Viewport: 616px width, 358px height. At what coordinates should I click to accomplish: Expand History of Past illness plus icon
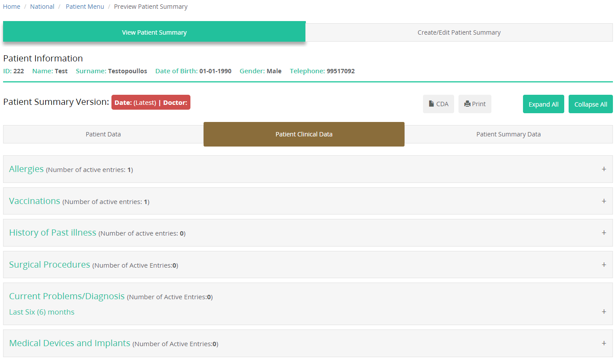tap(604, 233)
